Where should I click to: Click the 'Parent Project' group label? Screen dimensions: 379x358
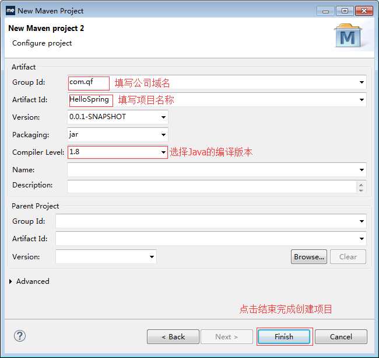36,206
